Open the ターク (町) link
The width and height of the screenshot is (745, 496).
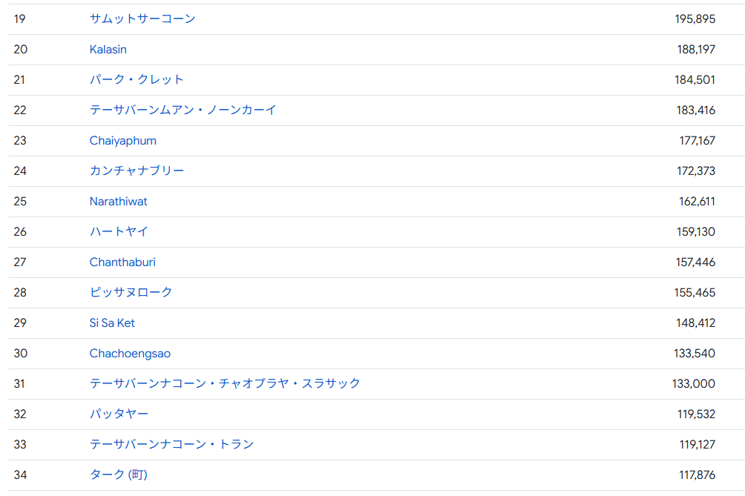[x=119, y=474]
